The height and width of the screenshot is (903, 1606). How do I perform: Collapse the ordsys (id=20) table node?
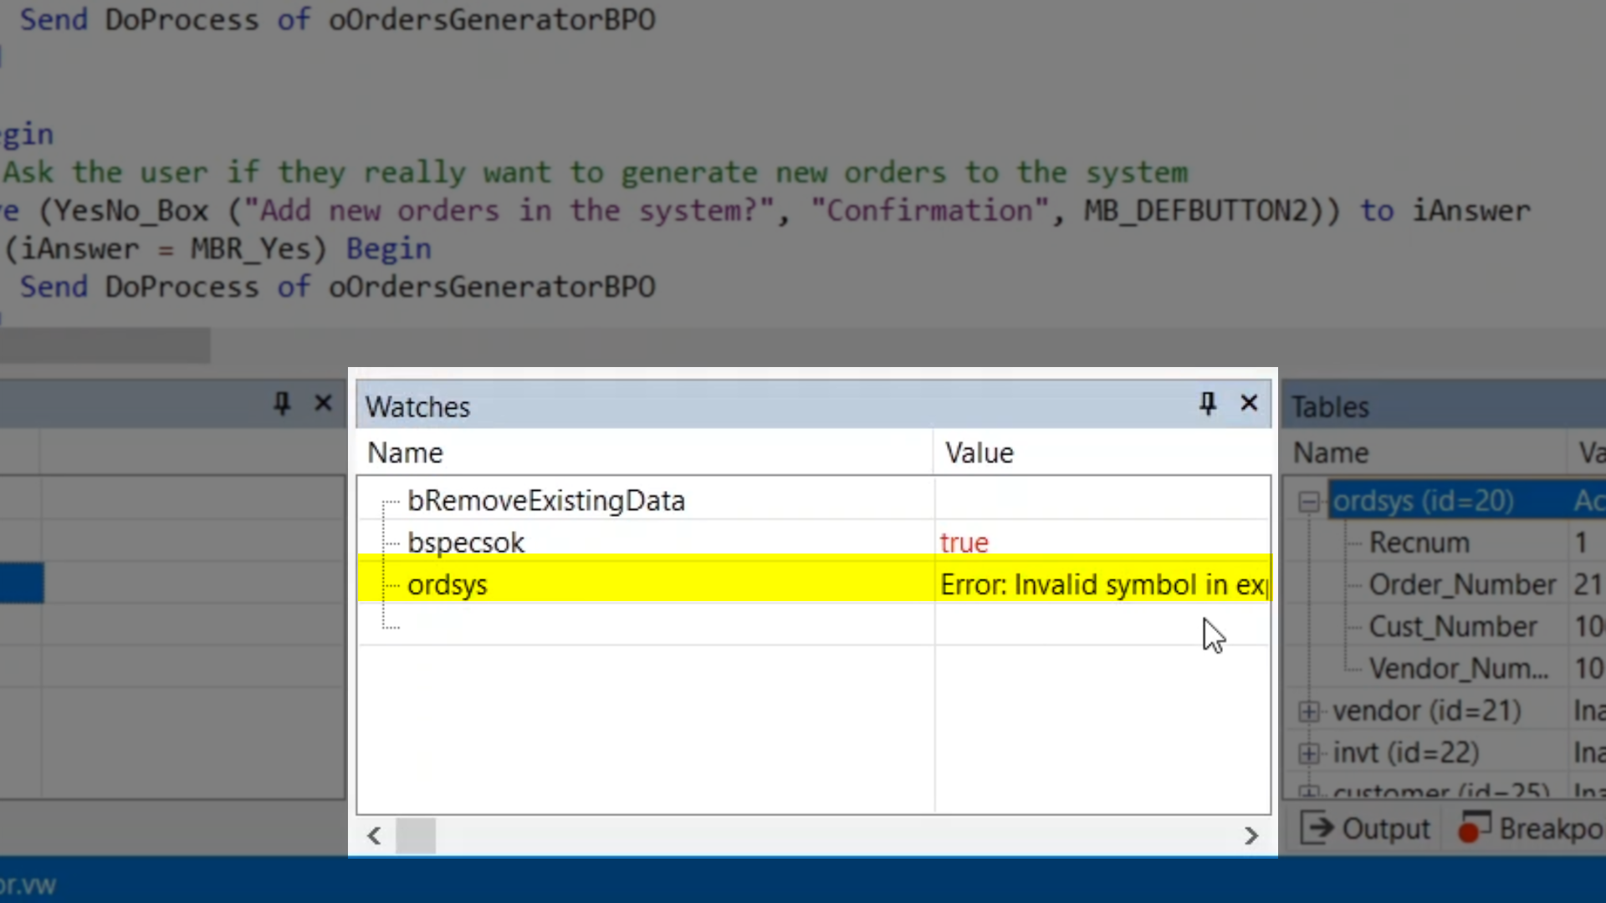(x=1308, y=502)
